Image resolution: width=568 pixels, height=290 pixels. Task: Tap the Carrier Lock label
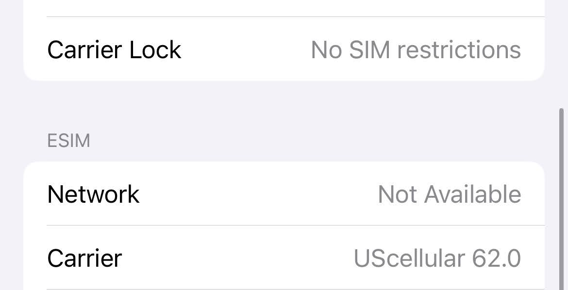(114, 49)
